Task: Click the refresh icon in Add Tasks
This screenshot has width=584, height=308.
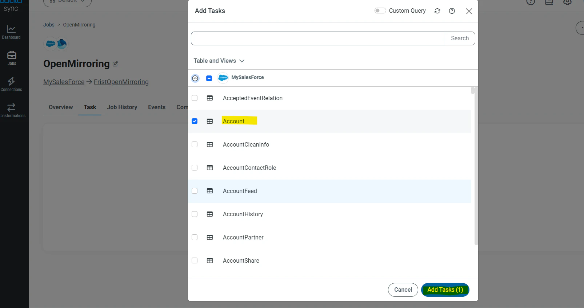Action: (x=437, y=11)
